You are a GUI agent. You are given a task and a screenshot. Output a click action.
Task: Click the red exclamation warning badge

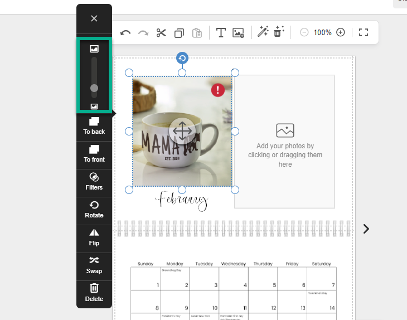pyautogui.click(x=218, y=90)
